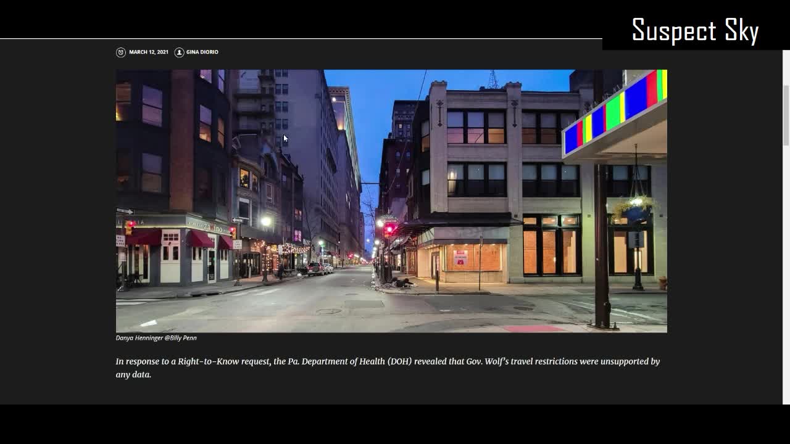Open the March 12, 2021 date link
Viewport: 790px width, 444px height.
(149, 52)
